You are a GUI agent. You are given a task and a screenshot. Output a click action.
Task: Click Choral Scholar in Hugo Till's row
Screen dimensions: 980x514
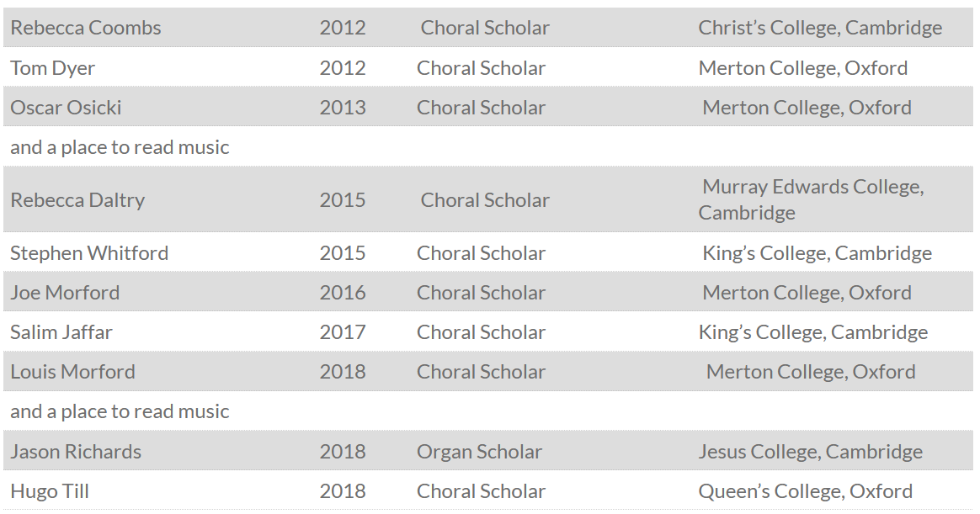coord(481,491)
